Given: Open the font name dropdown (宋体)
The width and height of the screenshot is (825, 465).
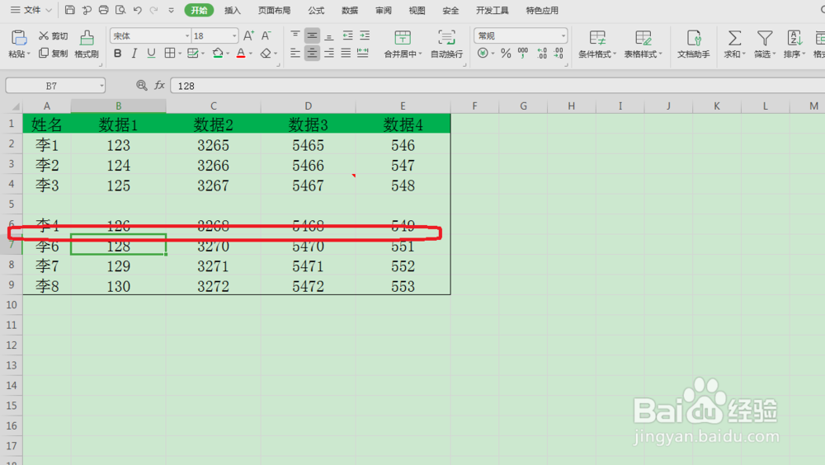Looking at the screenshot, I should [186, 35].
